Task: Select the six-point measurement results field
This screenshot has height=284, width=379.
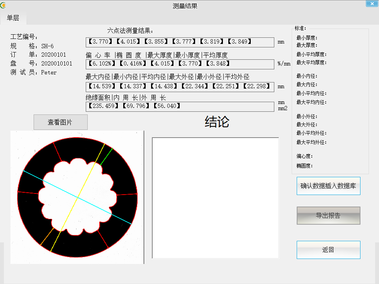Action: coord(180,42)
